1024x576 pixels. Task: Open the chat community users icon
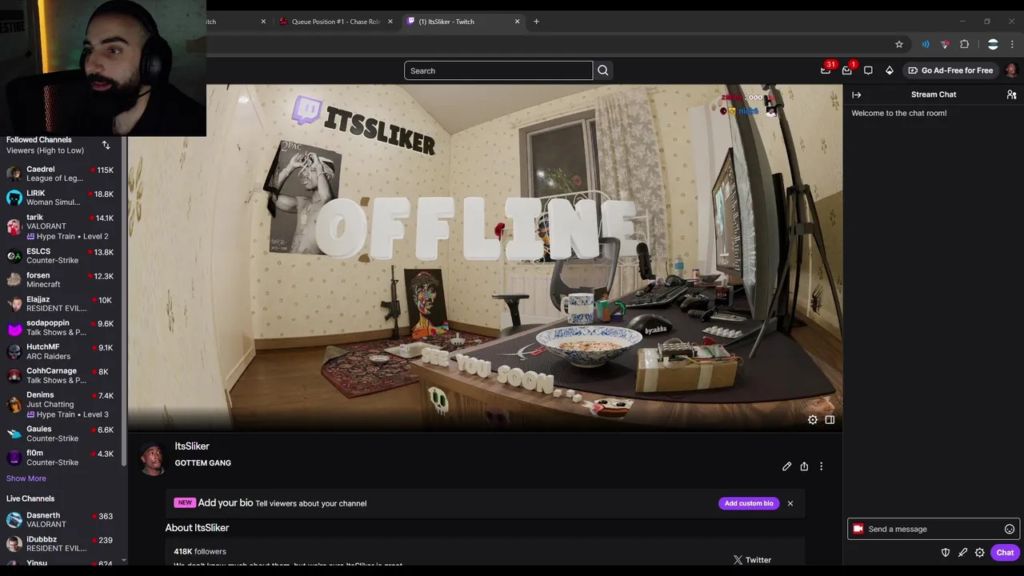coord(1011,94)
